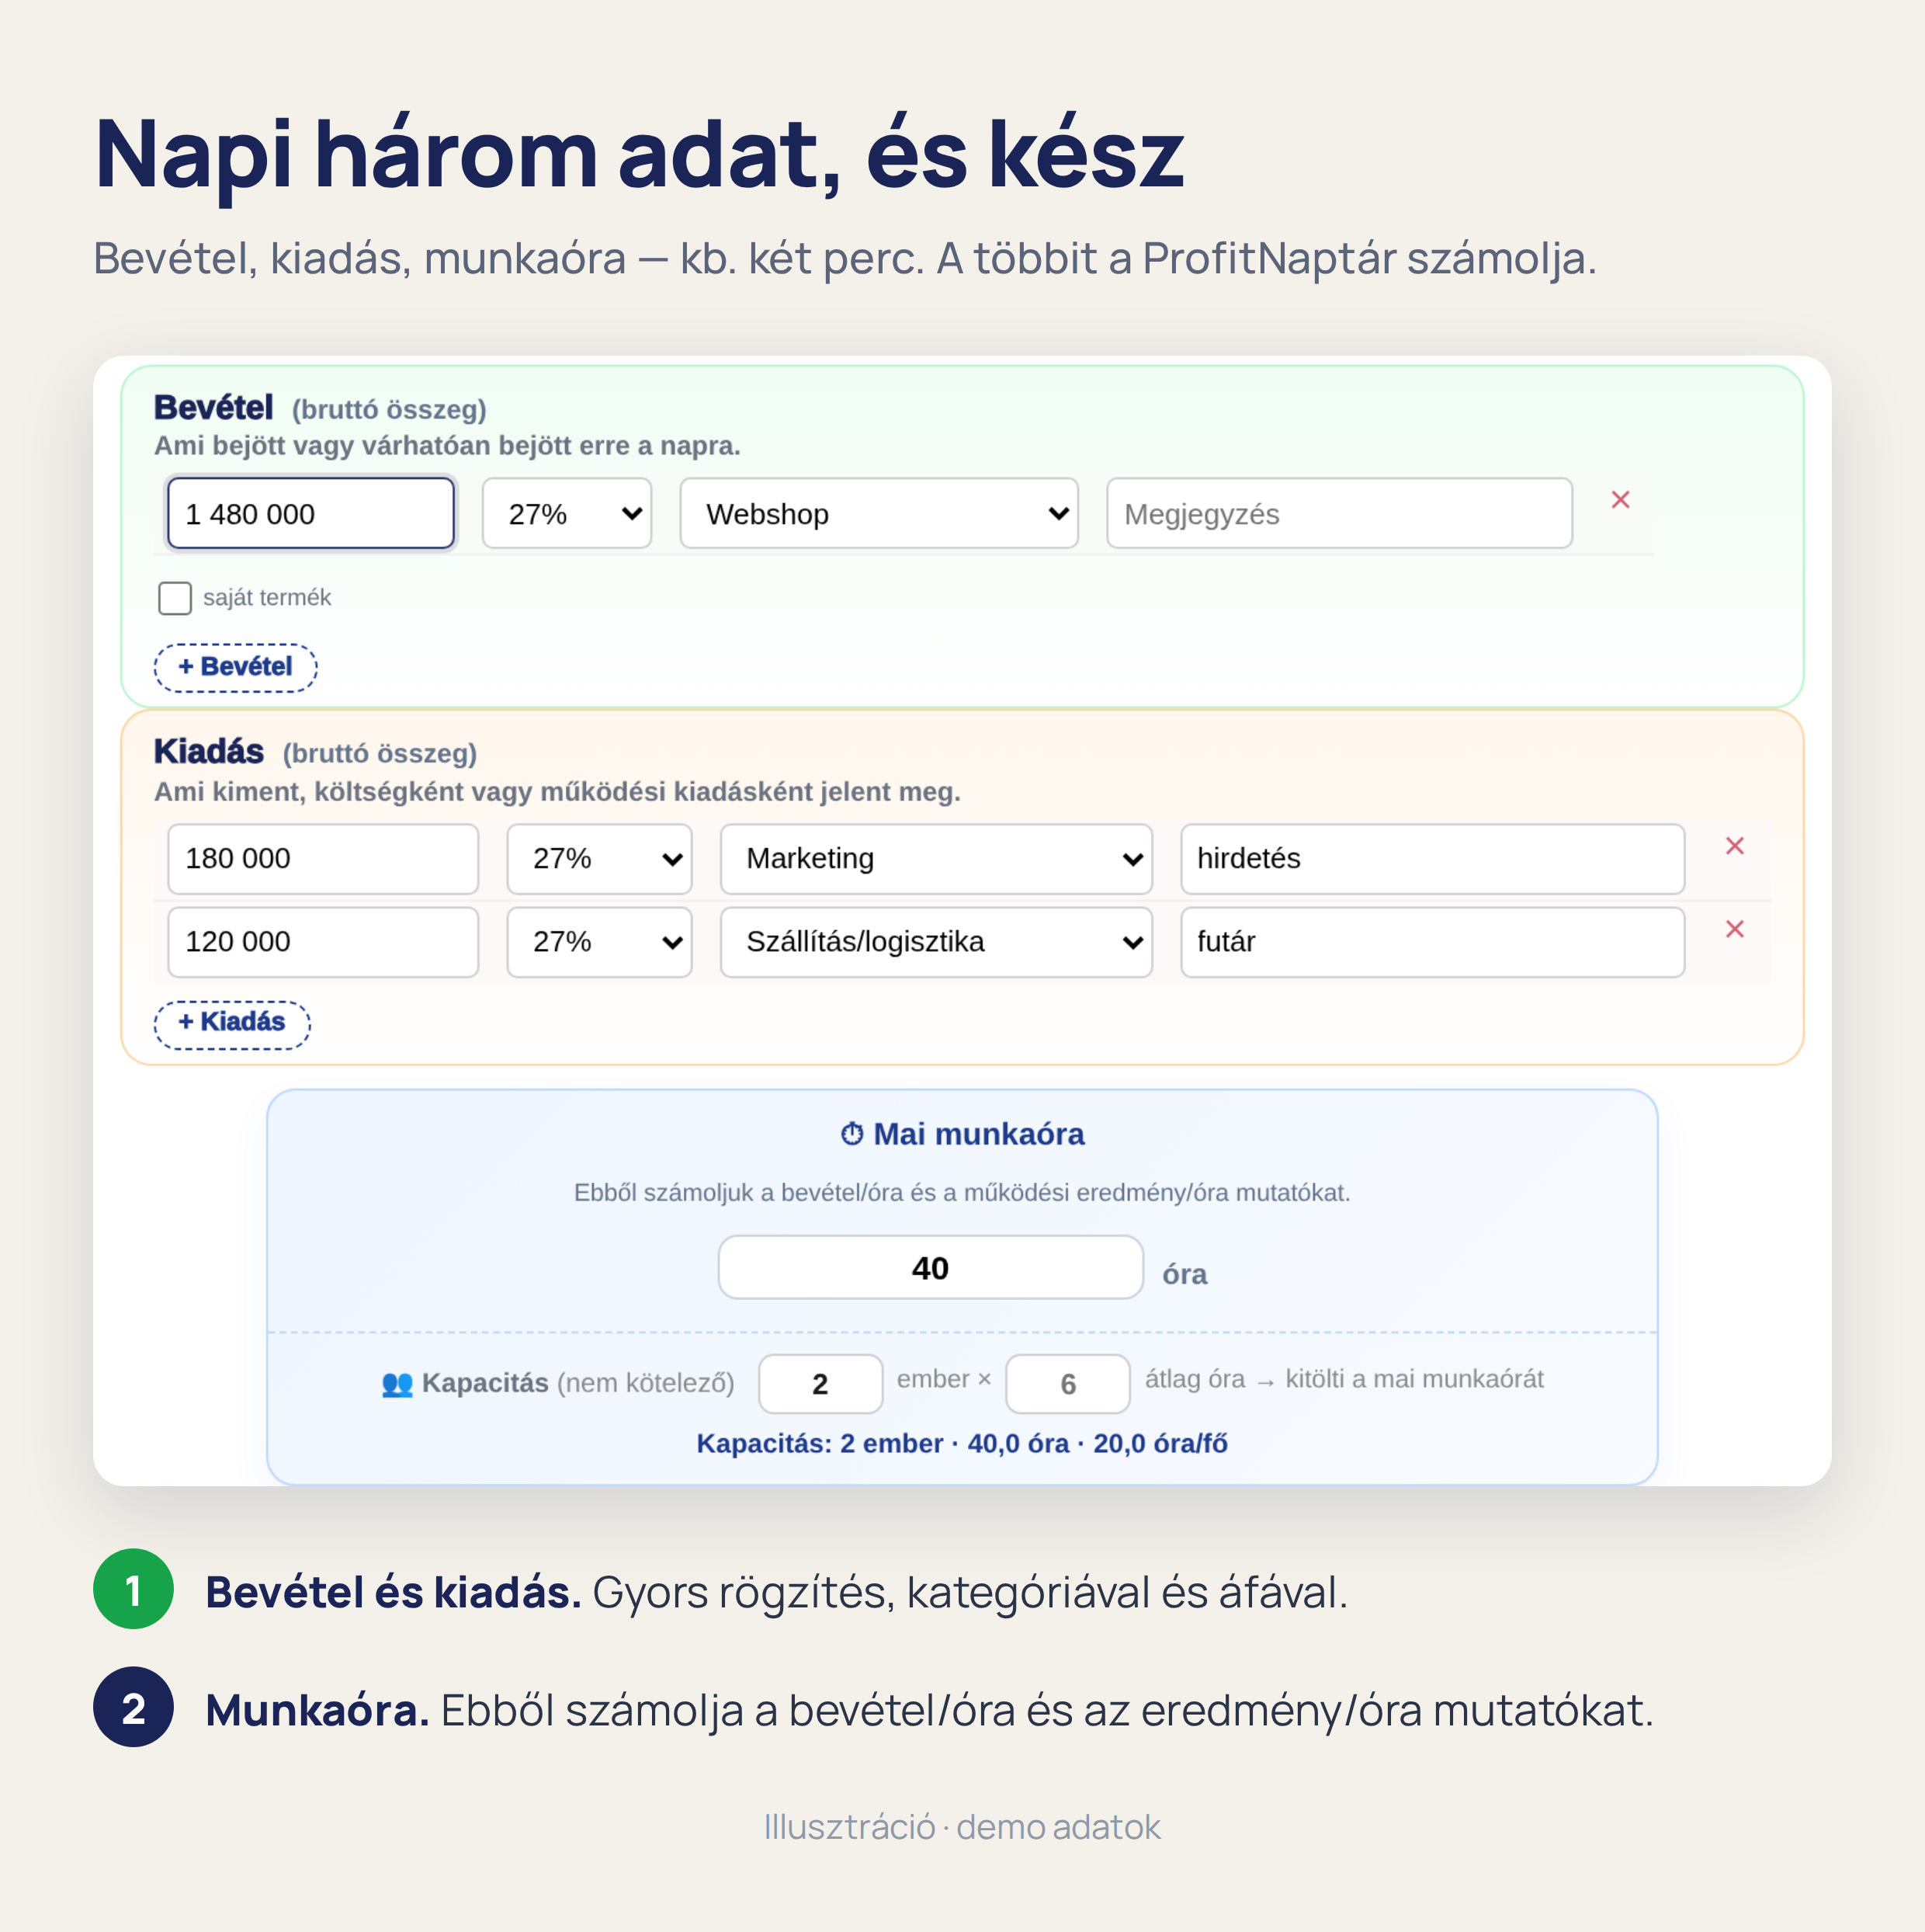
Task: Click '(bruttó összeg)' next to Bevétel
Action: coord(389,410)
